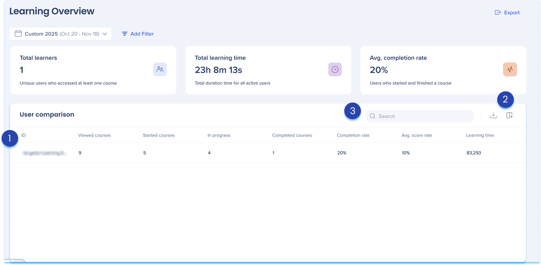Click the Export icon in header

[x=498, y=13]
